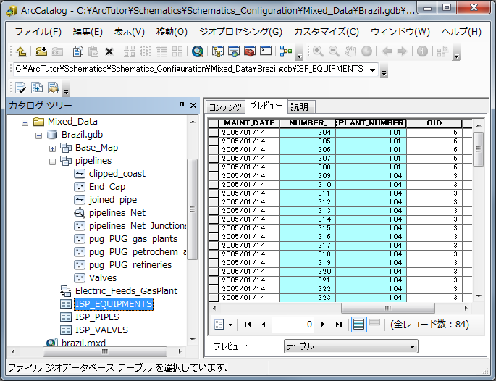
Task: Click the table's vertical scrollbar thumb
Action: 478,149
